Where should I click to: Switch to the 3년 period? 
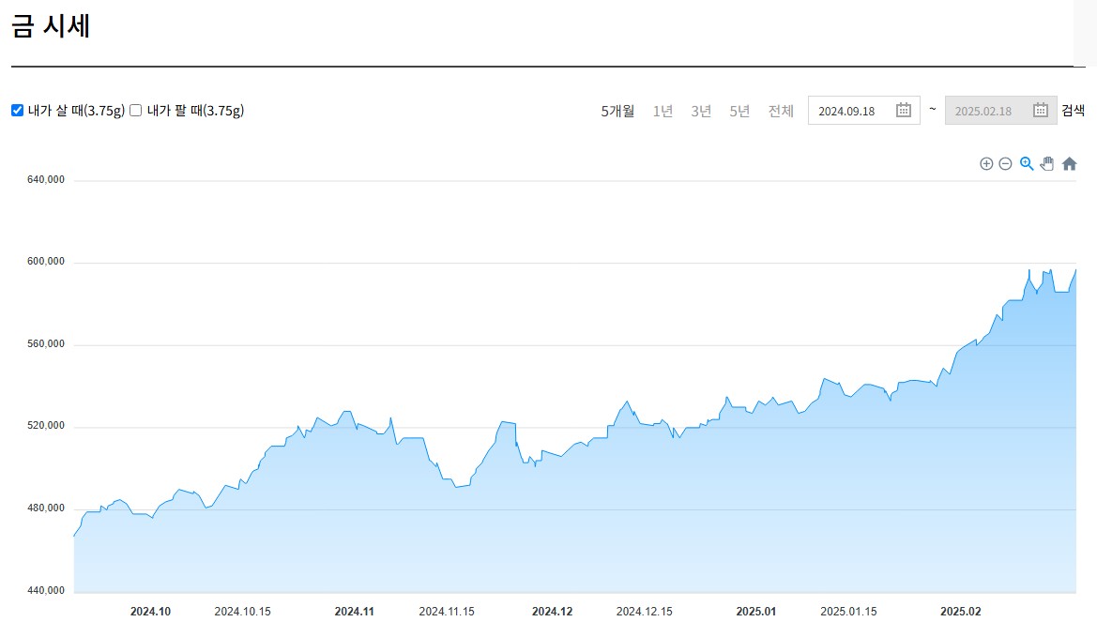701,112
